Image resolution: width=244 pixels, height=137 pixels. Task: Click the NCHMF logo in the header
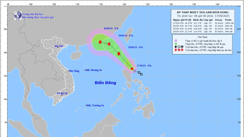click(18, 15)
